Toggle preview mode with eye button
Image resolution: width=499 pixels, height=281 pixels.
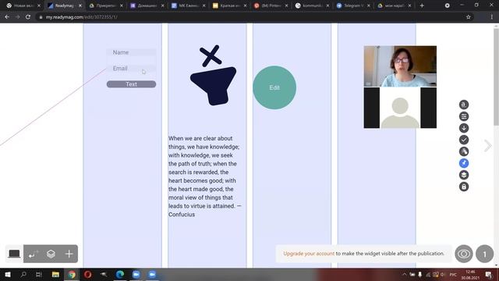pyautogui.click(x=464, y=254)
